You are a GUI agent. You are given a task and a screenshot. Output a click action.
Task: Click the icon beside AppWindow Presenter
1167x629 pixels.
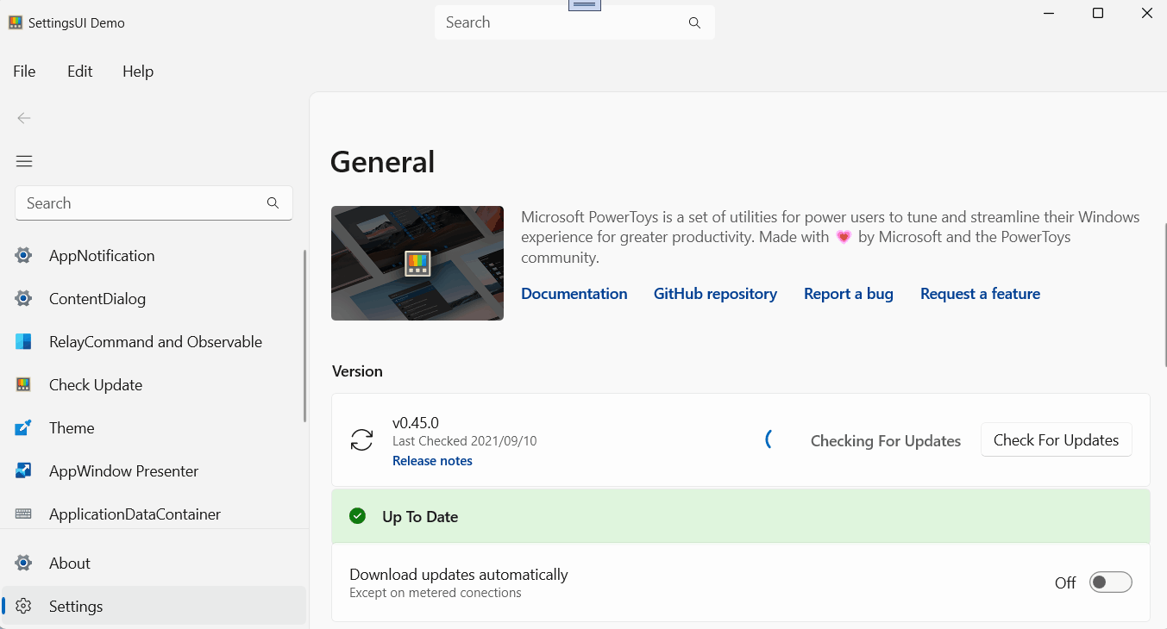(23, 471)
